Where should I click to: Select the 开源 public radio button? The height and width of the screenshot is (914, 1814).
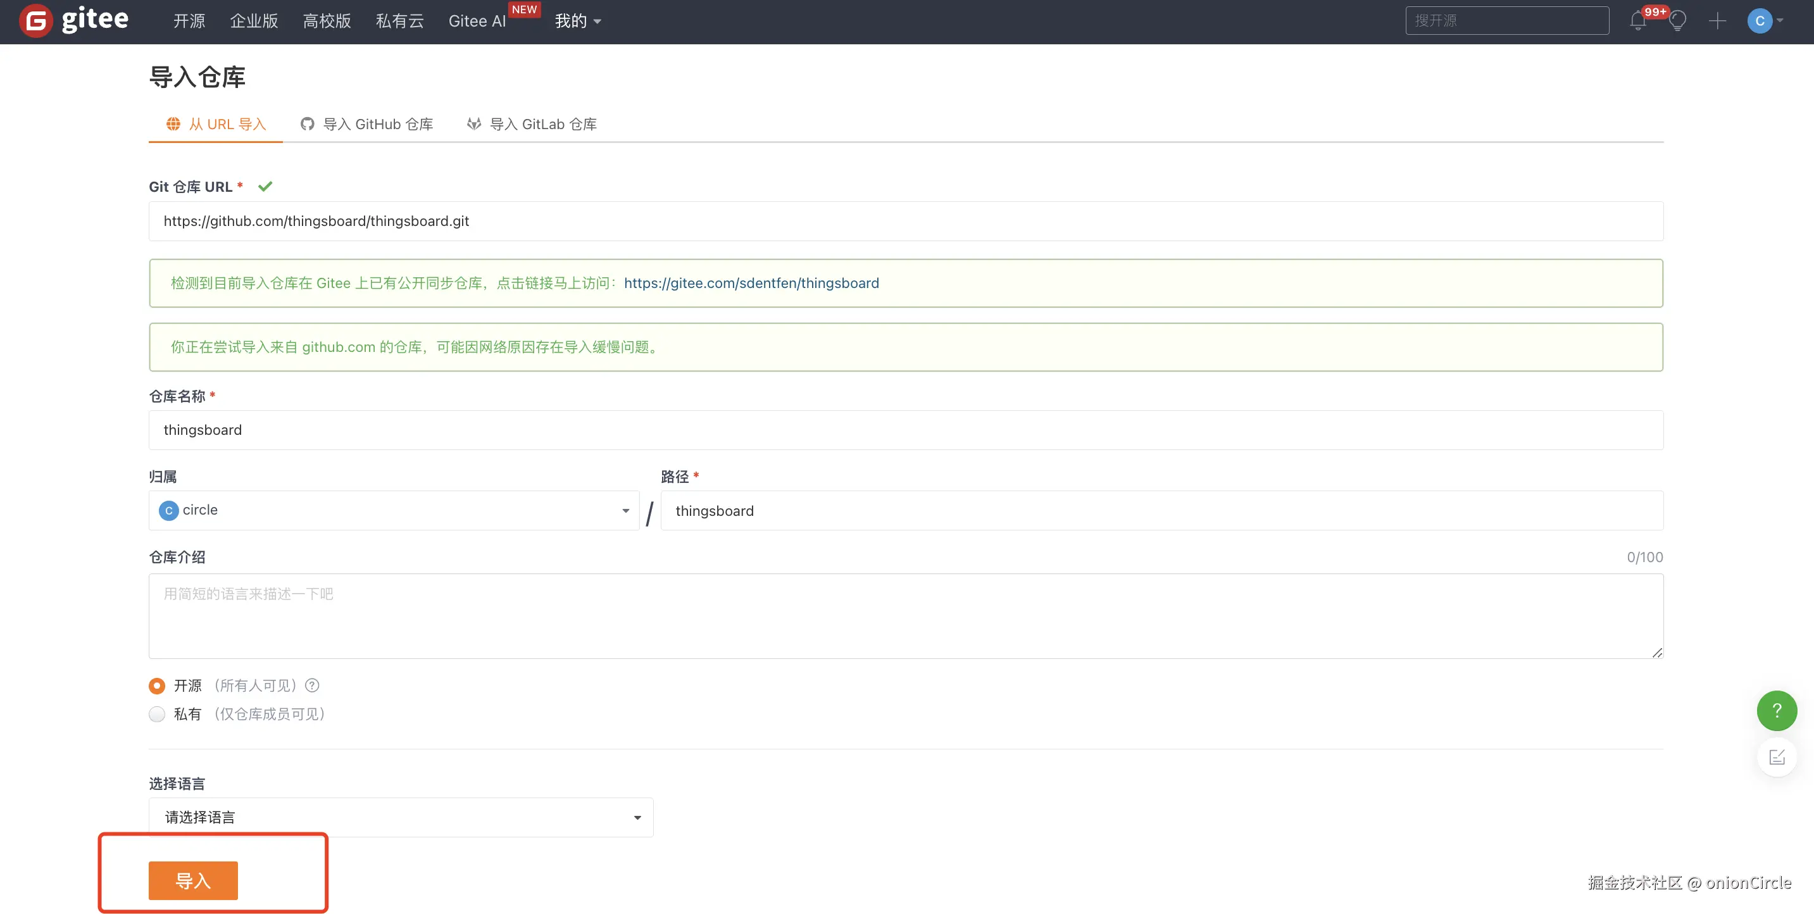click(157, 686)
